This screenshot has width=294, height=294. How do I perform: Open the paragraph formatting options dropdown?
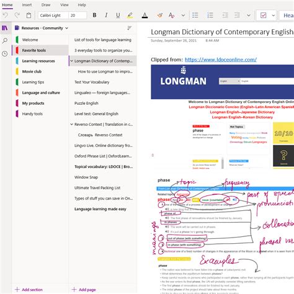click(249, 16)
